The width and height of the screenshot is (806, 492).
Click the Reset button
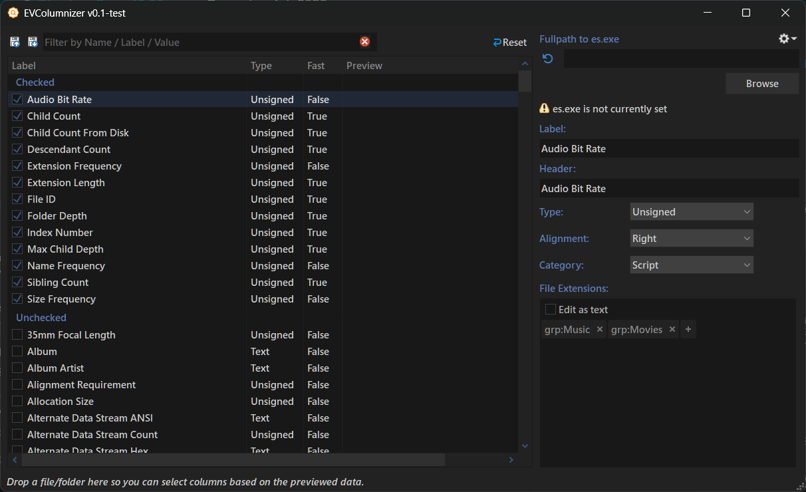(x=509, y=43)
